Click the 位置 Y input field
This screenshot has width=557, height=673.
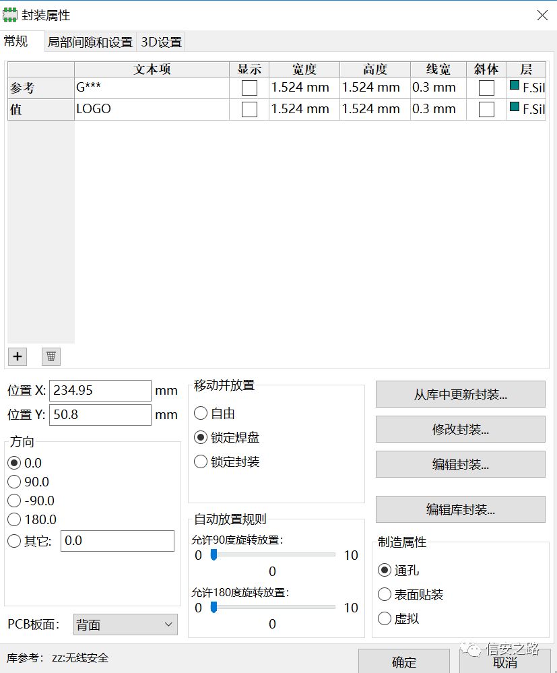100,414
